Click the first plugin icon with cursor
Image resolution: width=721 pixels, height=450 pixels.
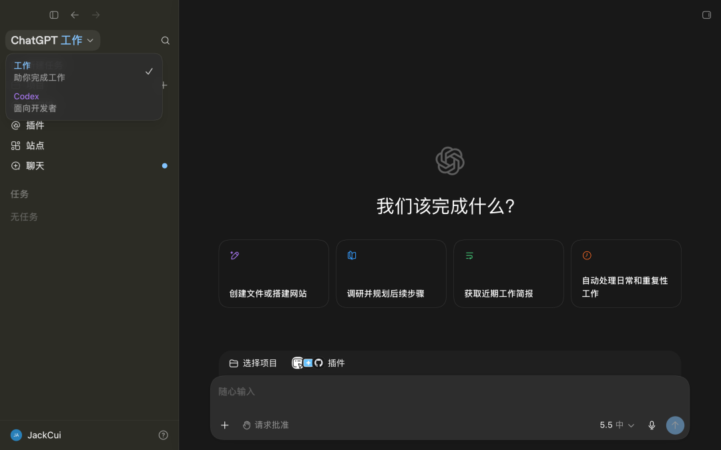pos(298,363)
